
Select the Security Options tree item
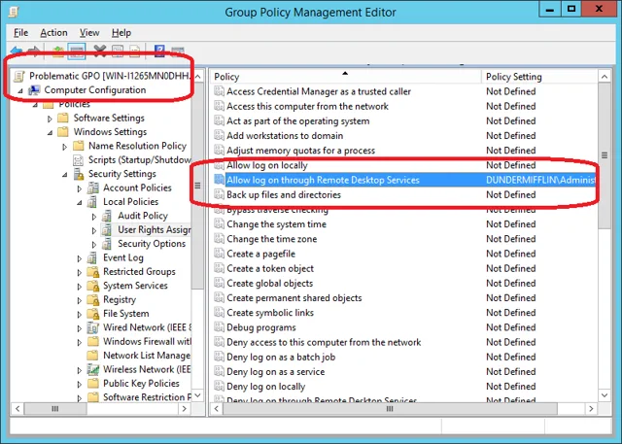click(152, 244)
